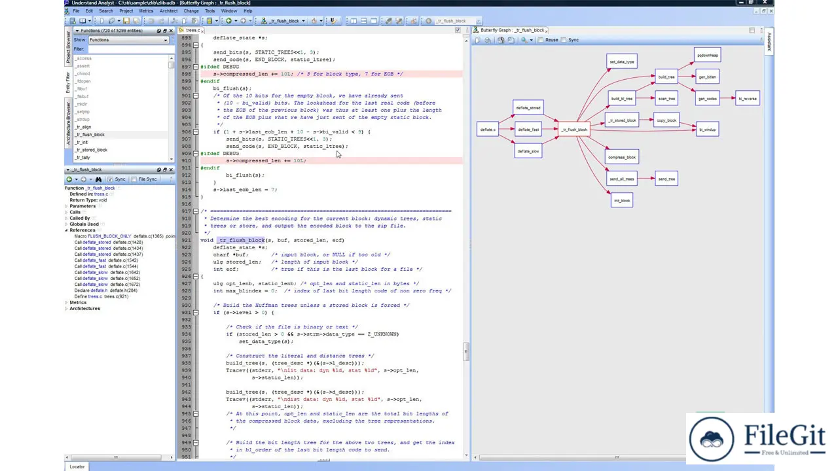Click the single-pane layout icon in the toolbar
This screenshot has height=471, width=838.
374,21
